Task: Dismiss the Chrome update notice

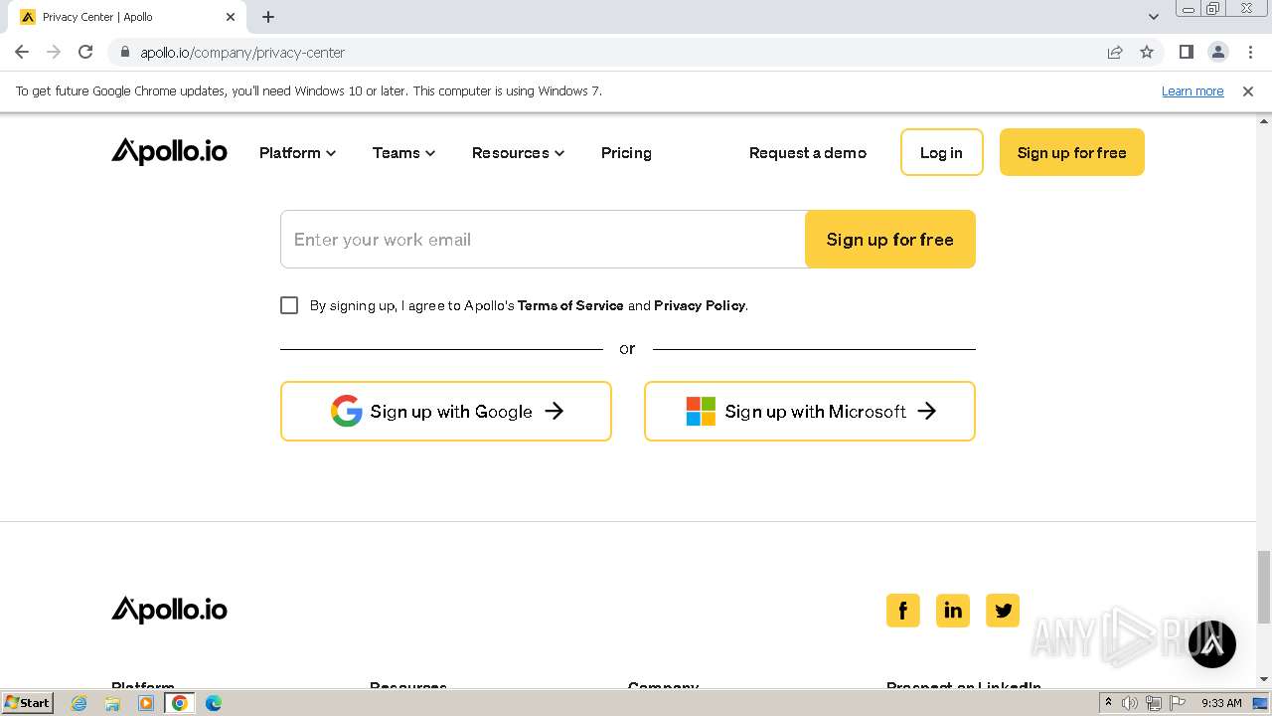Action: click(1248, 90)
